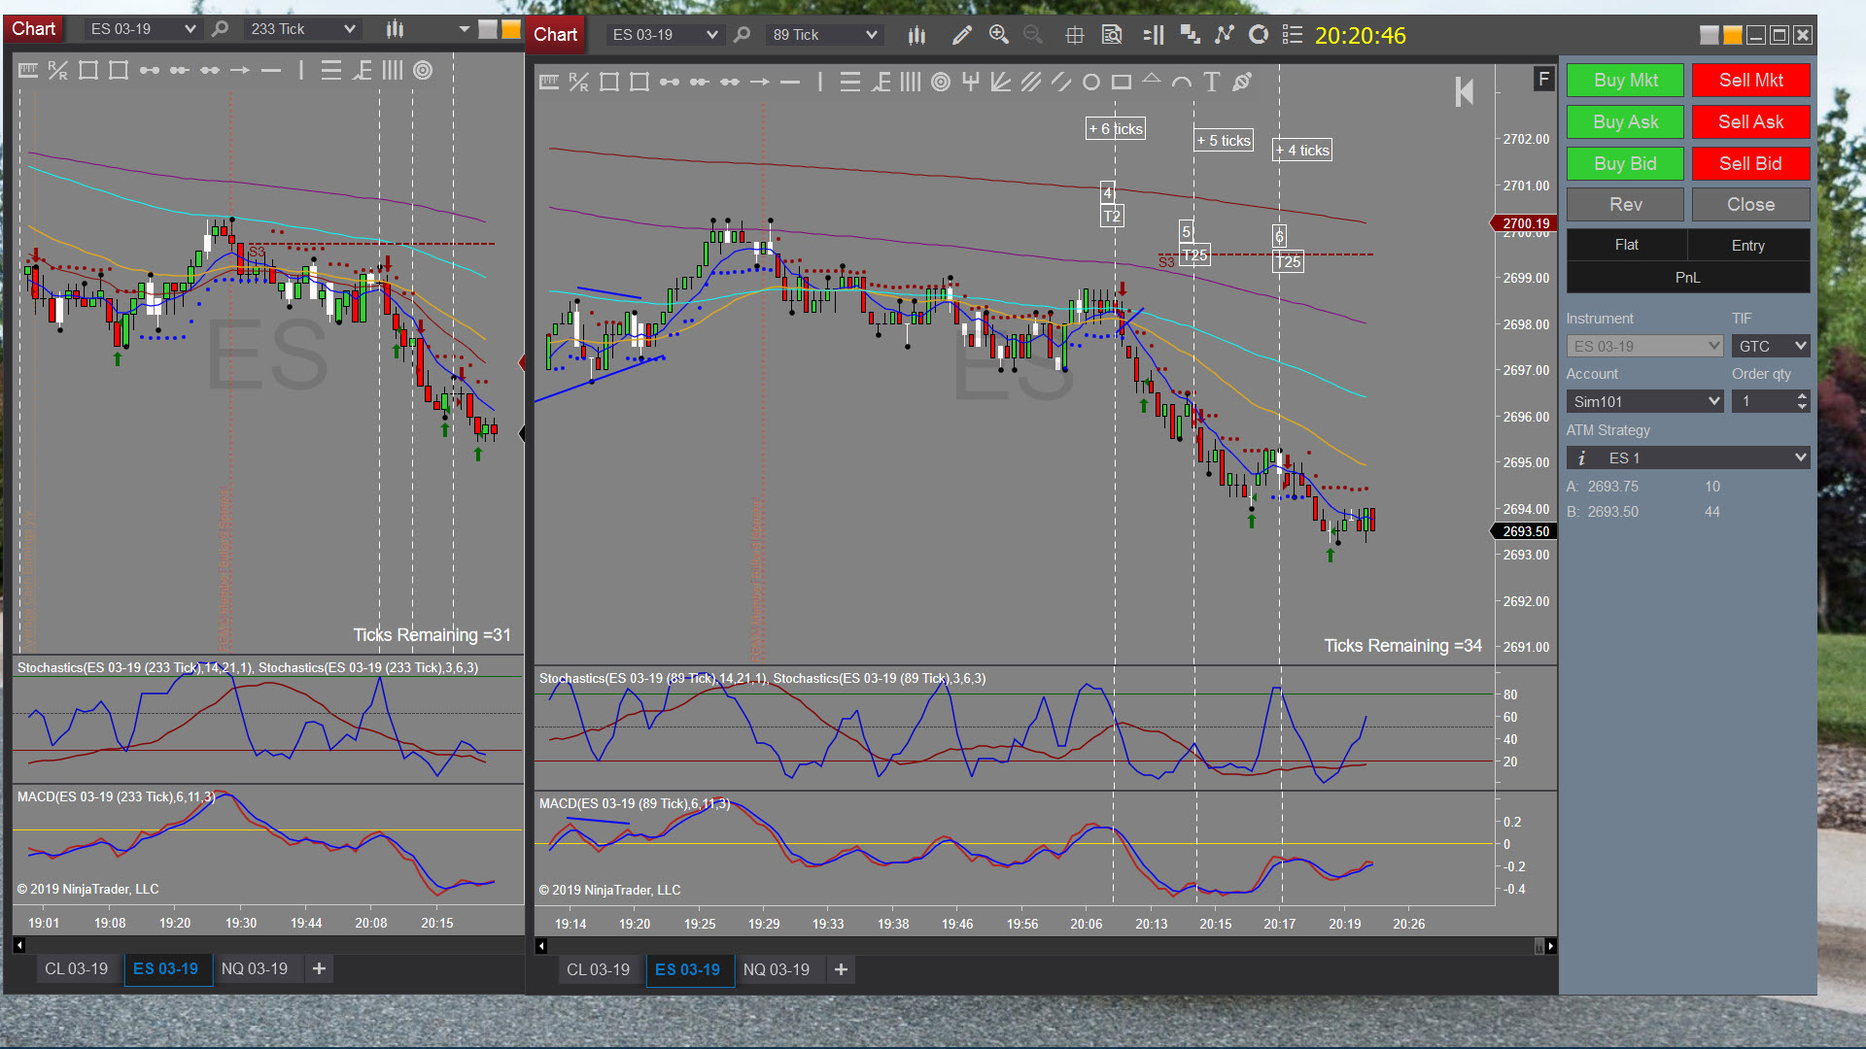Switch to NQ 03-19 tab in right chart

tap(776, 969)
